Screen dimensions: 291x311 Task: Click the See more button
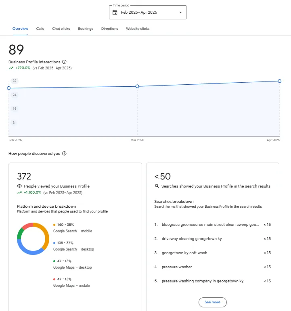tap(213, 302)
